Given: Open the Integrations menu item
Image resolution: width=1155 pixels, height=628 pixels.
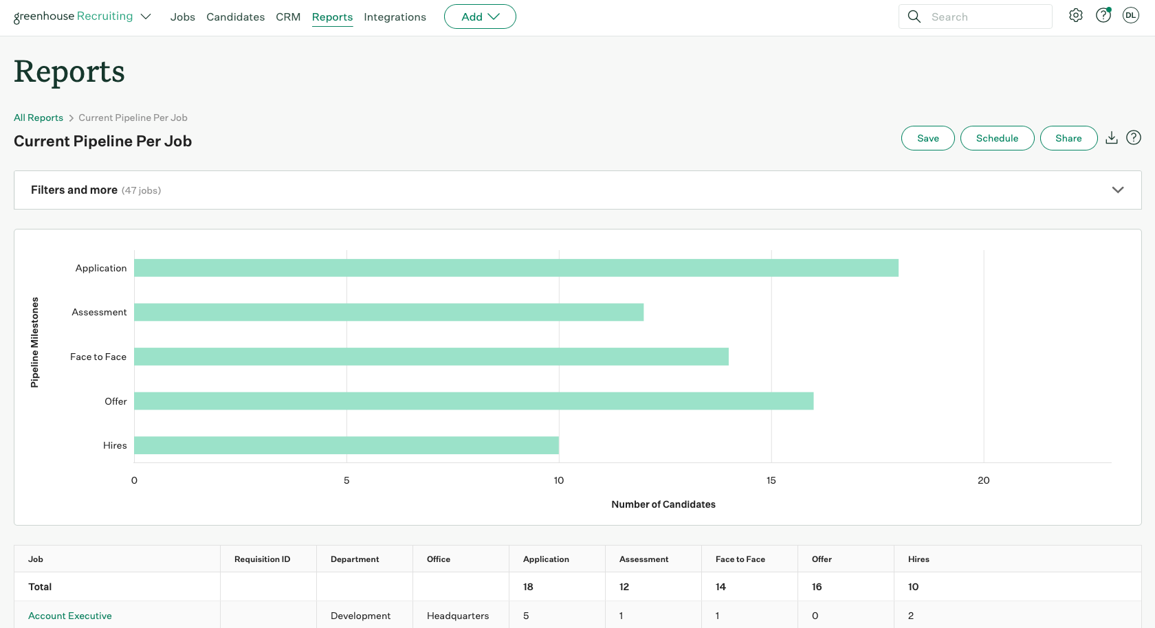Looking at the screenshot, I should 395,17.
